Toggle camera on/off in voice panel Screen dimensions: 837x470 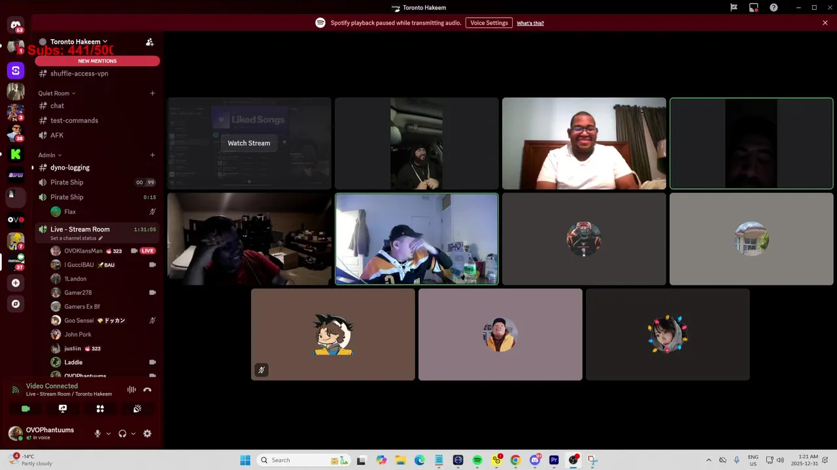(26, 409)
